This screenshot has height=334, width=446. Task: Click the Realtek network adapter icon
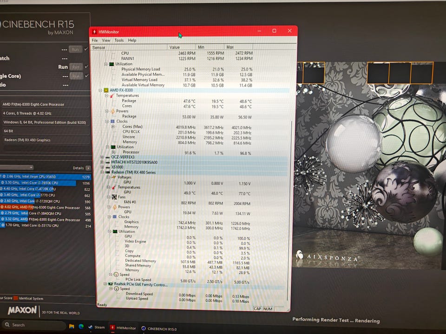tap(111, 283)
